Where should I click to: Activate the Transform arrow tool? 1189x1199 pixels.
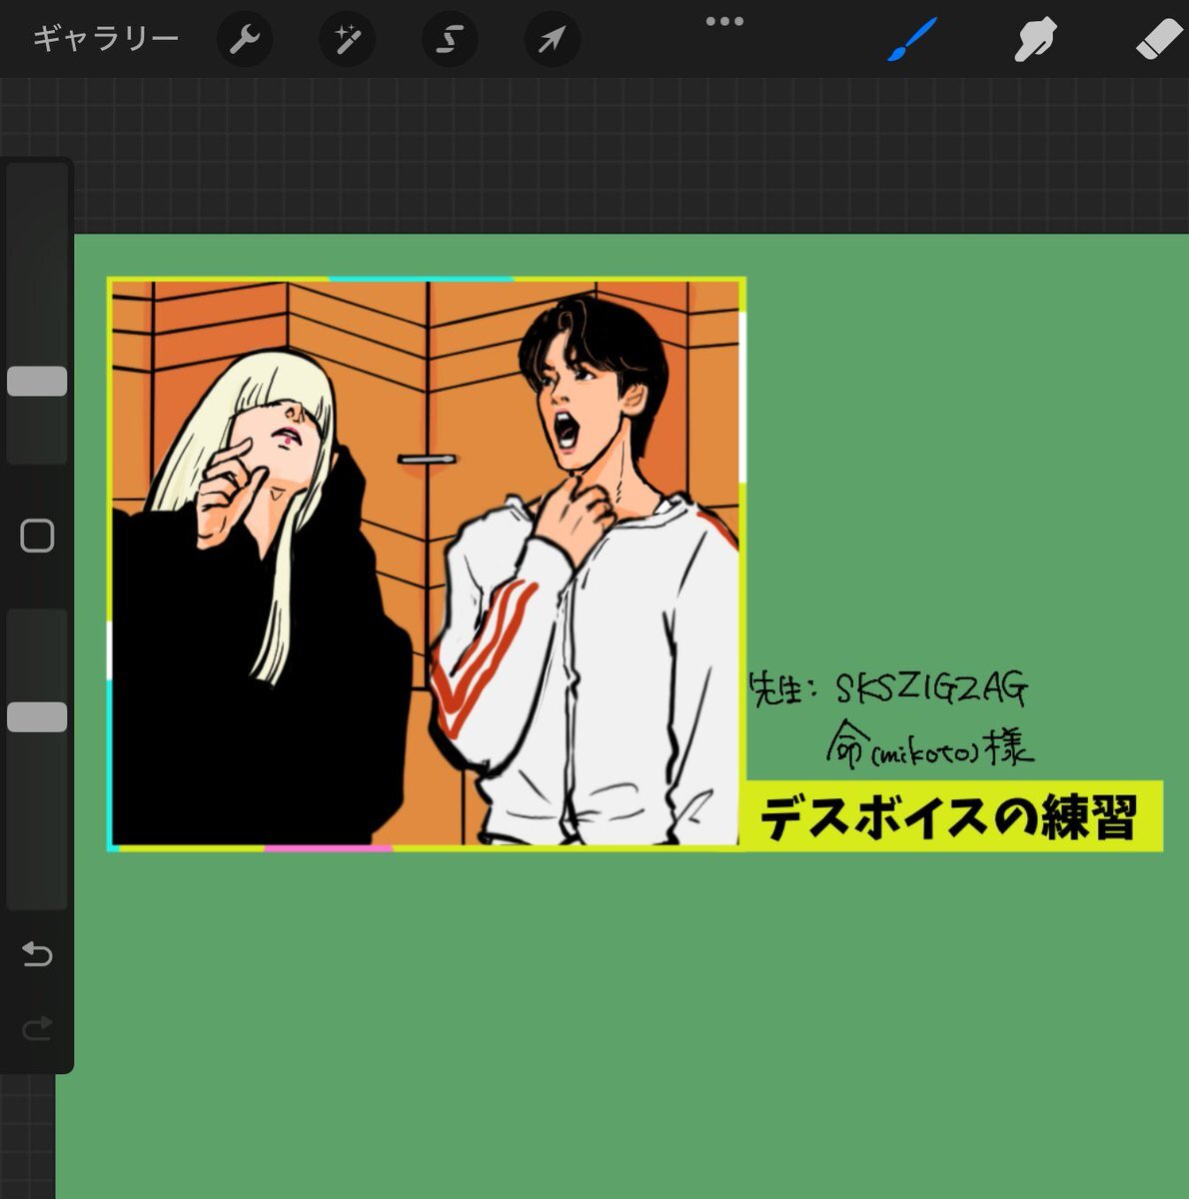[x=552, y=40]
